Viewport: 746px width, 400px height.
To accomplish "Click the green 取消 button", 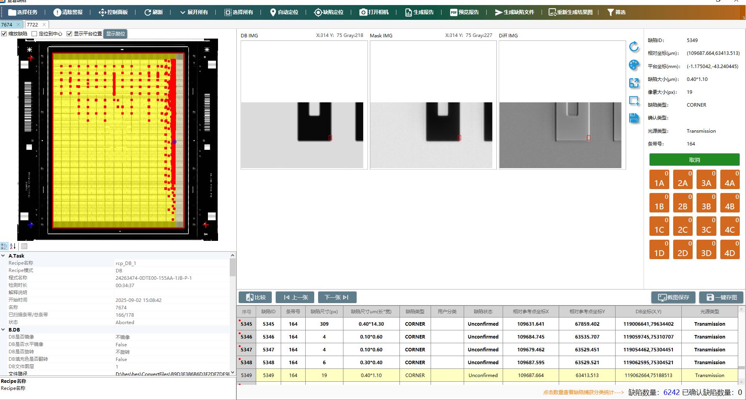I will 694,160.
